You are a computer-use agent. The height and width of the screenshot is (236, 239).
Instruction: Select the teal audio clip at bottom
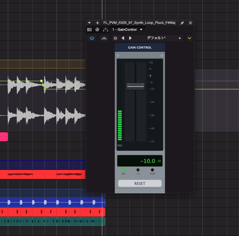(52, 221)
